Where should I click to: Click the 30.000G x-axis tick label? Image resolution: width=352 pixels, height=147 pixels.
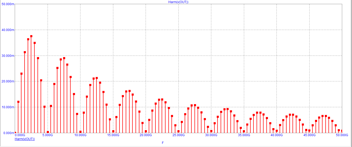pyautogui.click(x=211, y=135)
